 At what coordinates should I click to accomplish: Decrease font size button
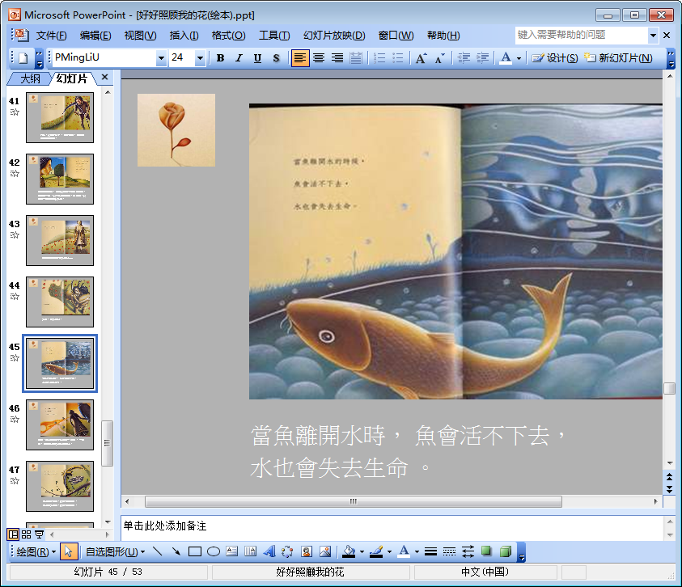tap(440, 58)
